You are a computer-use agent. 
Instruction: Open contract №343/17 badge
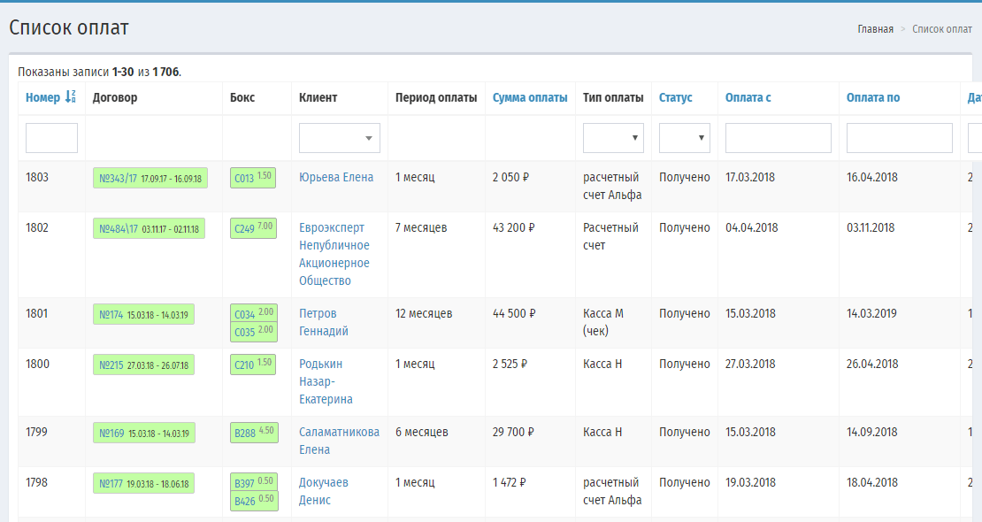150,178
